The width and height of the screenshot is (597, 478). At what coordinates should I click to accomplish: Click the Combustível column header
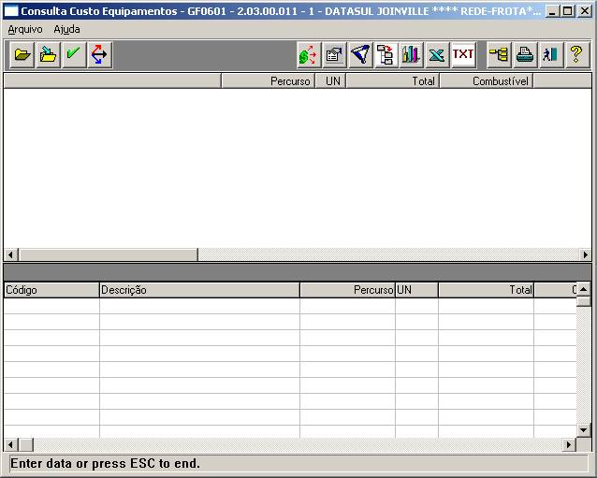(x=487, y=81)
